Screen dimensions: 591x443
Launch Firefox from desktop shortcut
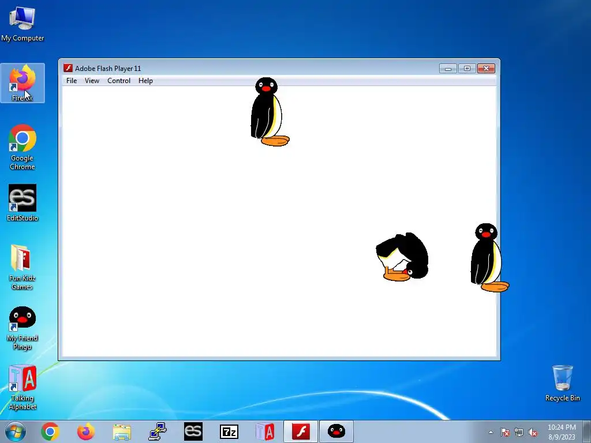(23, 83)
